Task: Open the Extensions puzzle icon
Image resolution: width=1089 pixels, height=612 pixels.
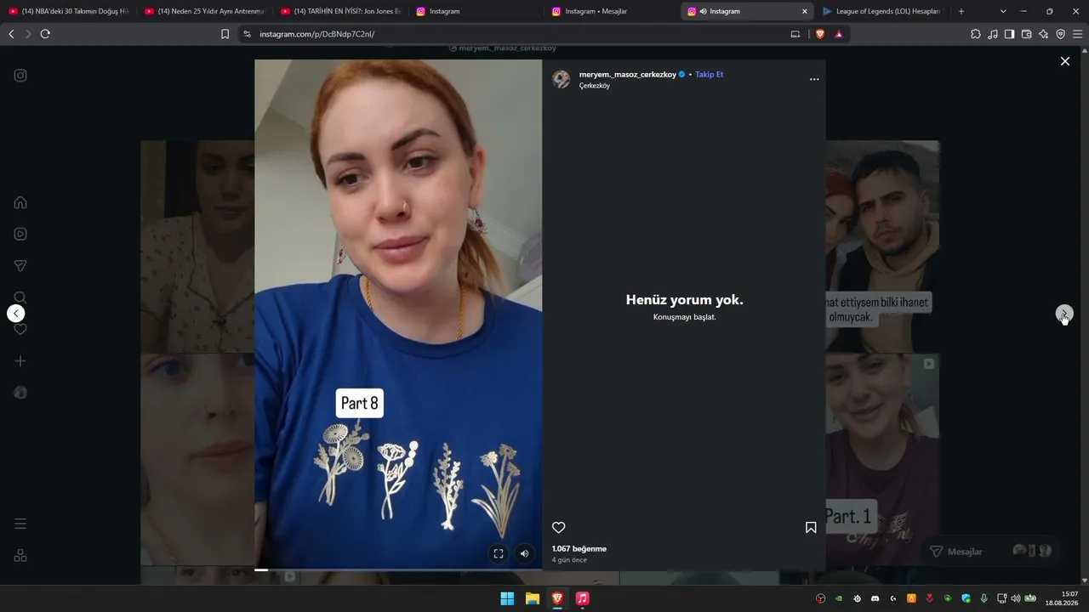Action: tap(976, 34)
